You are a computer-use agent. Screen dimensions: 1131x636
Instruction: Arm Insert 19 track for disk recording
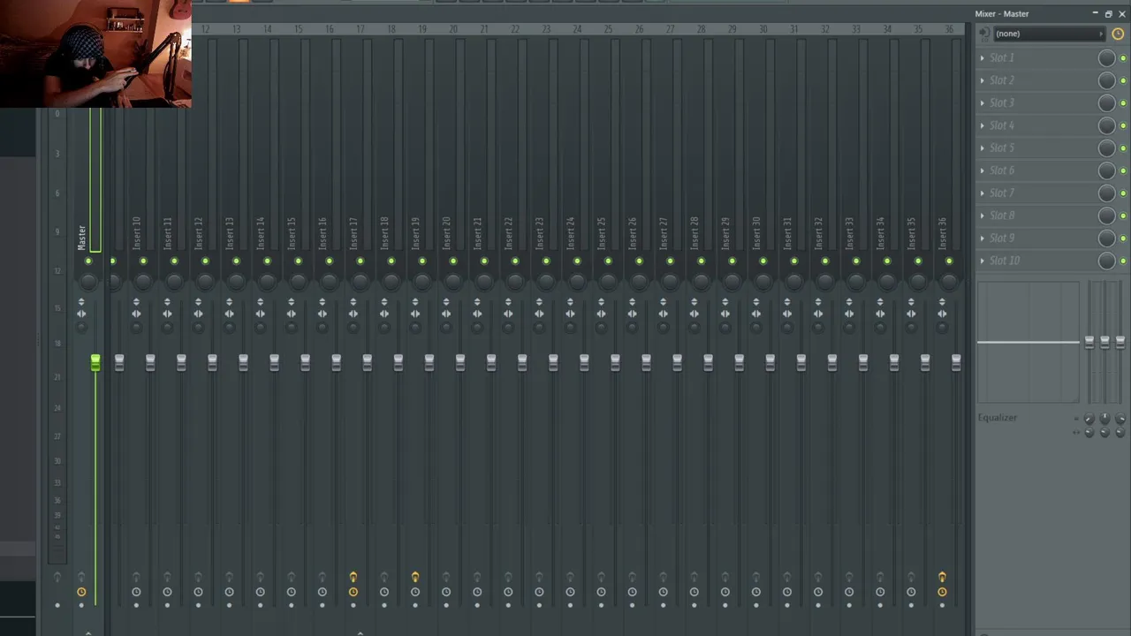415,578
